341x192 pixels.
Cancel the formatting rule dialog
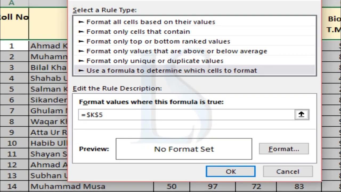pos(288,171)
